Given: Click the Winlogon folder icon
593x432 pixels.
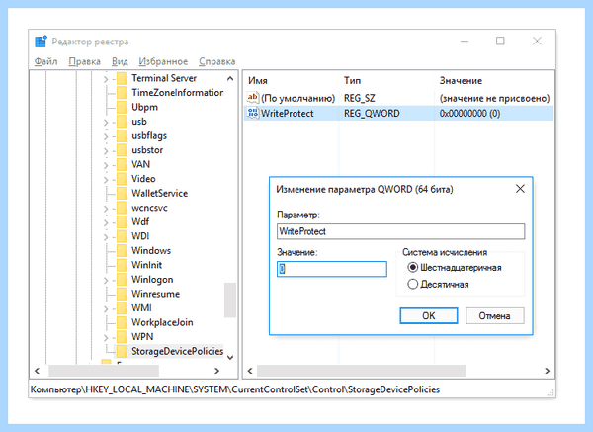Looking at the screenshot, I should tap(122, 280).
